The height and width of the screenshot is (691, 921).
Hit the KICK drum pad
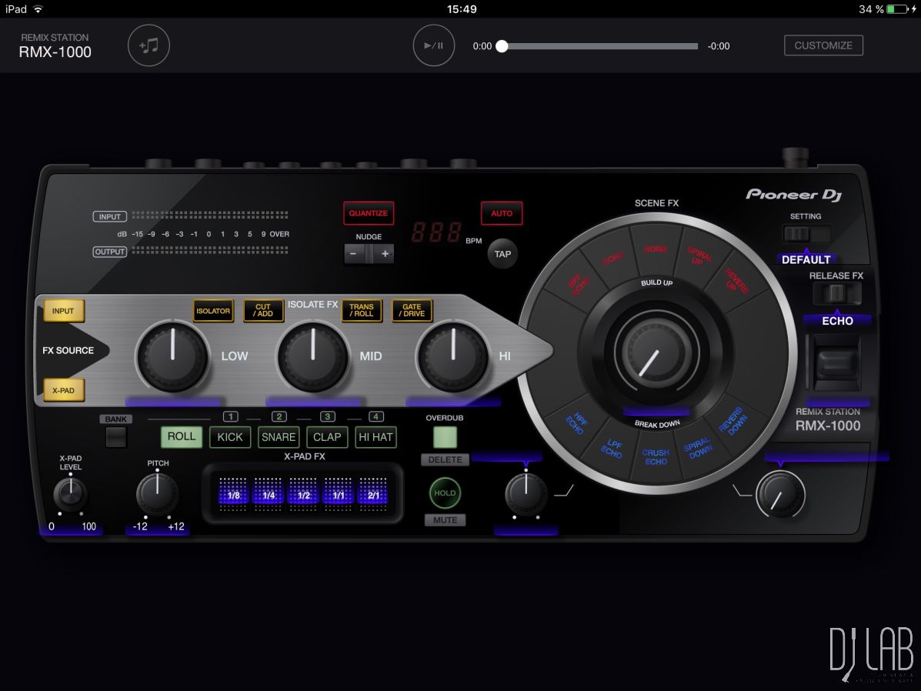coord(230,437)
